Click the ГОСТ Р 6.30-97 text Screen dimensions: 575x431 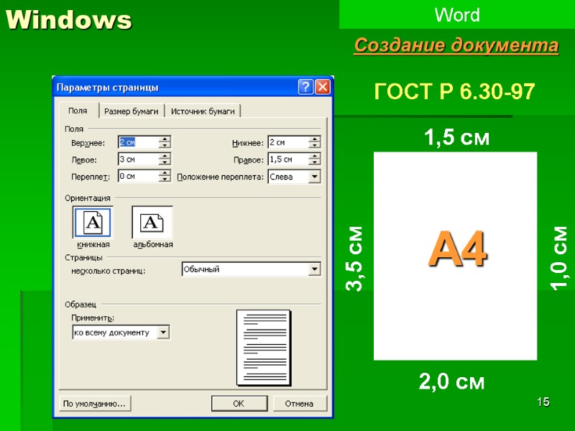pyautogui.click(x=454, y=91)
